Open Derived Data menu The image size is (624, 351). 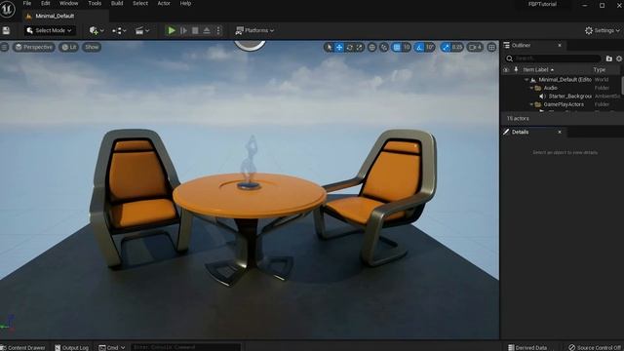point(527,347)
